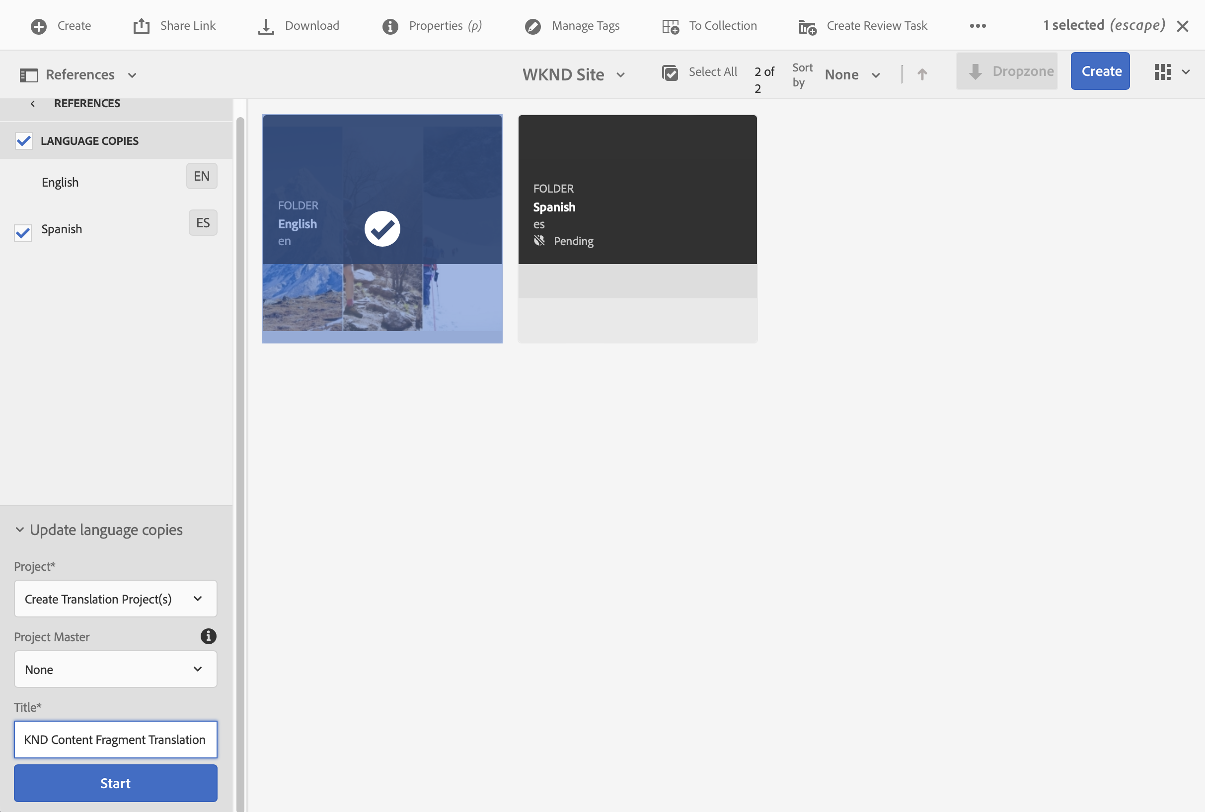Click the Manage Tags icon
The height and width of the screenshot is (812, 1205).
pyautogui.click(x=532, y=26)
